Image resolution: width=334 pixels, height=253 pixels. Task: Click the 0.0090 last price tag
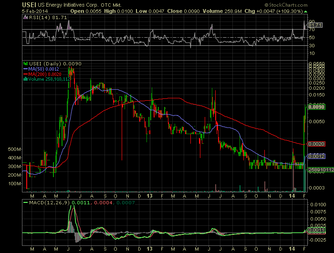click(x=316, y=107)
